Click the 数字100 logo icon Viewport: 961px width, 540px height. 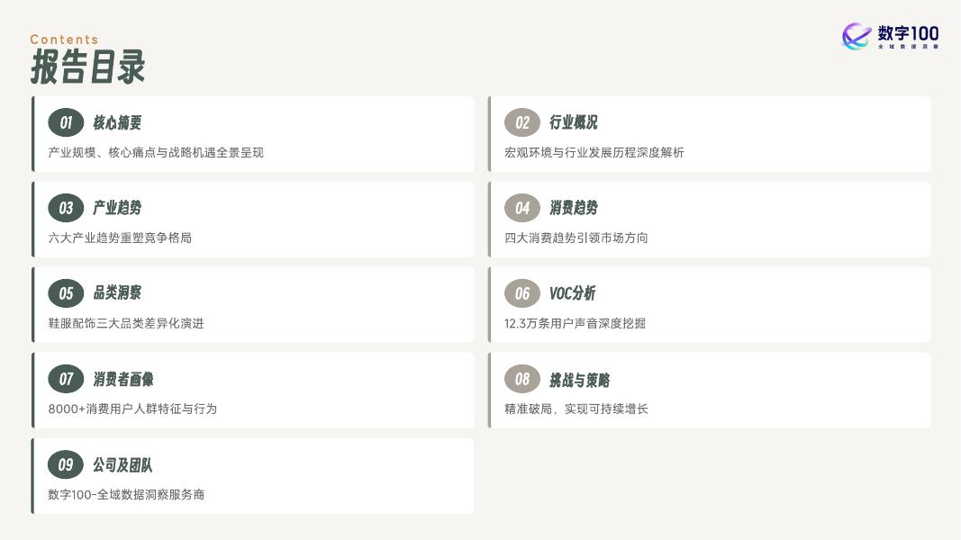857,36
